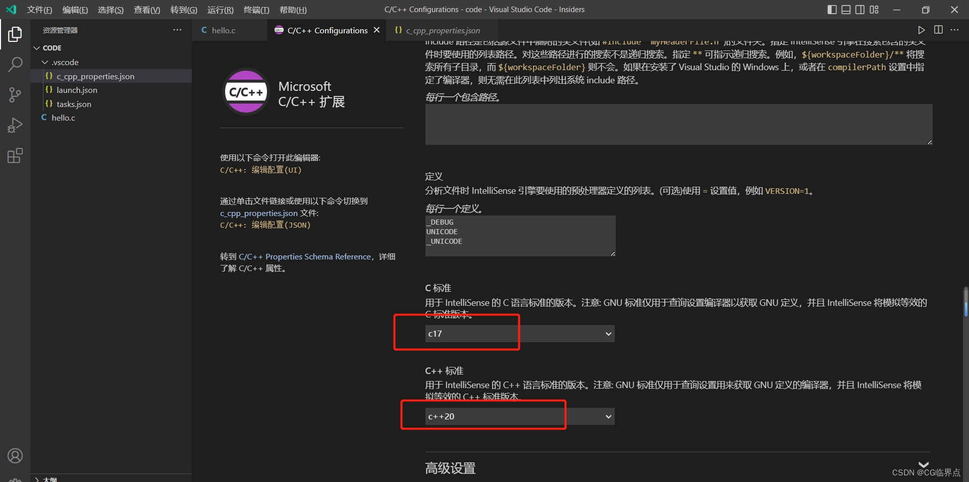
Task: Open the Explorer view in activity bar
Action: click(15, 34)
